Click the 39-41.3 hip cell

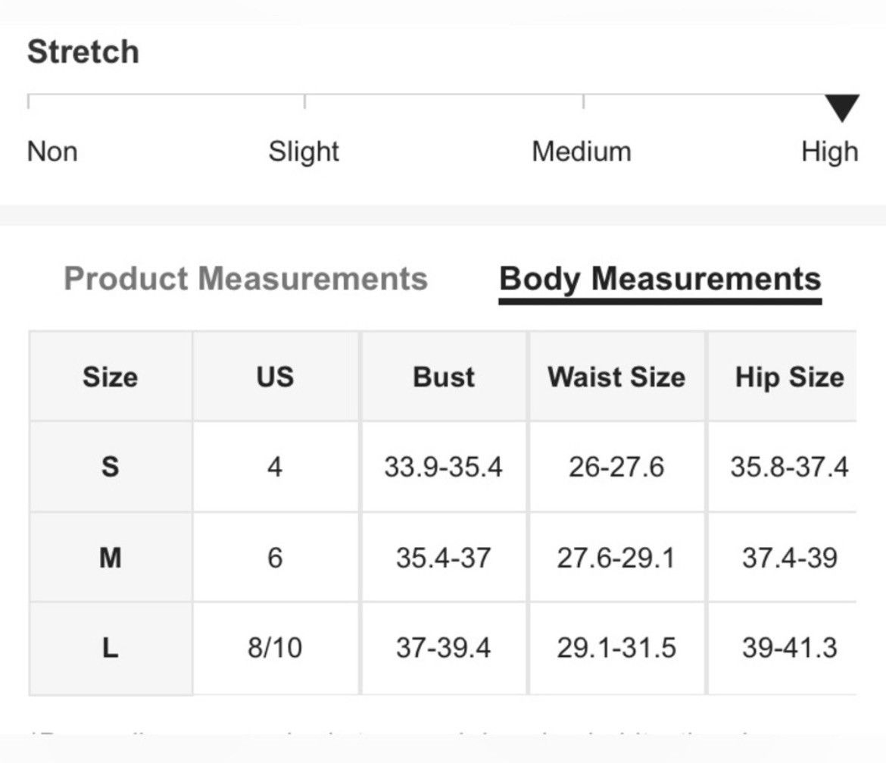click(789, 648)
